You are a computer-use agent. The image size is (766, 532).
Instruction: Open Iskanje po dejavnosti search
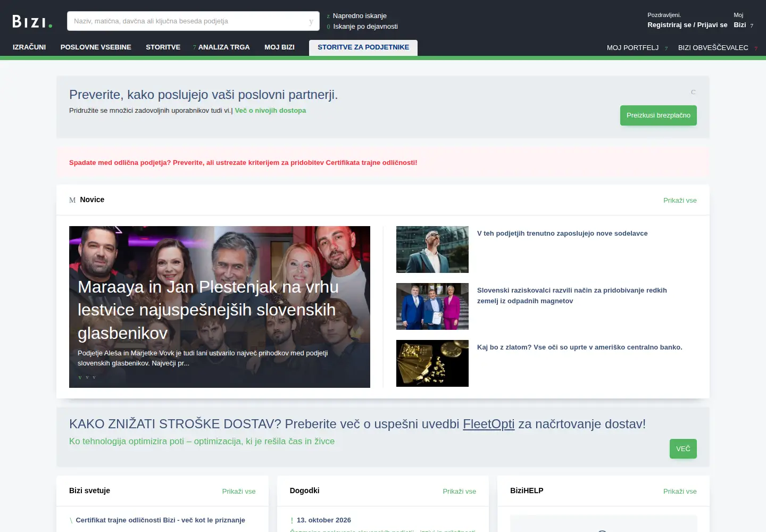365,27
